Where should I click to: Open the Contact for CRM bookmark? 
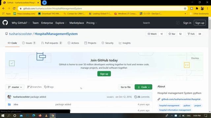(x=75, y=14)
